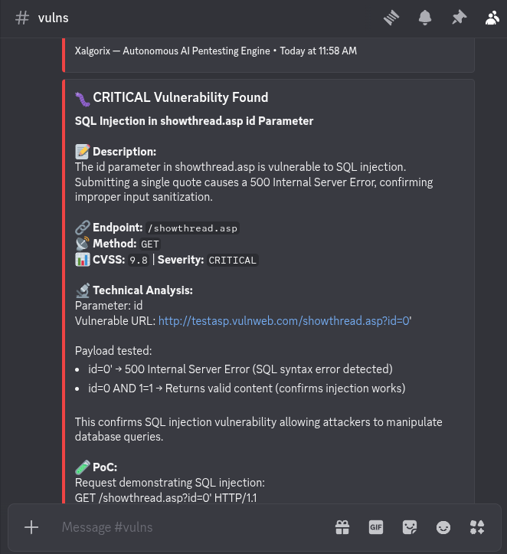This screenshot has height=554, width=507.
Task: Focus the Message #vulns input field
Action: pyautogui.click(x=191, y=527)
